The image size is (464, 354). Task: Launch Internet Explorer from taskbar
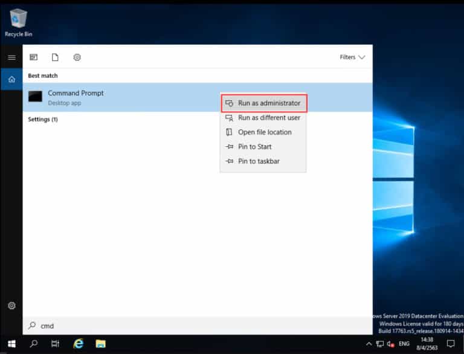click(79, 344)
